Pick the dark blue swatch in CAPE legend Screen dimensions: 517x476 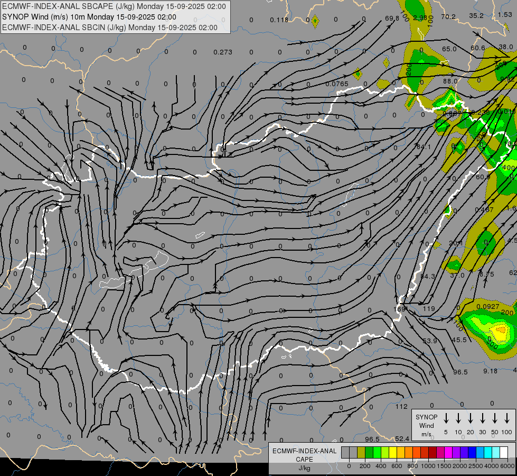click(x=472, y=453)
